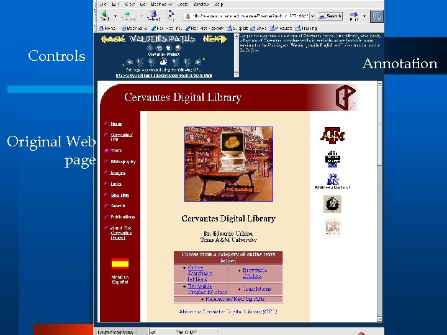Click first round icon under Walden's Paths title
The image size is (447, 335).
click(x=150, y=48)
